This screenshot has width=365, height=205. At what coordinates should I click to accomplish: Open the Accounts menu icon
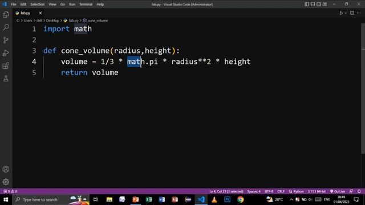6,169
